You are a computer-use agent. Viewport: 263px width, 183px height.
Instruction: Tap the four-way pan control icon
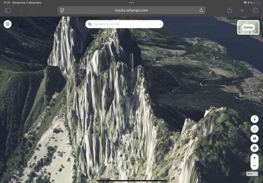click(255, 148)
